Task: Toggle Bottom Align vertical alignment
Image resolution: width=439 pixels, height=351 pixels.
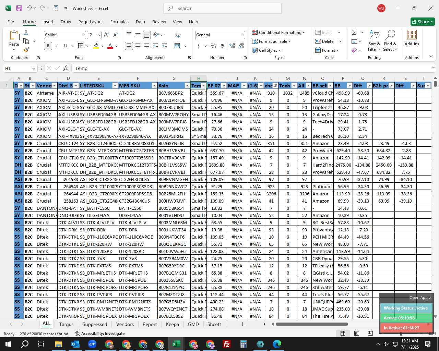Action: [x=147, y=35]
